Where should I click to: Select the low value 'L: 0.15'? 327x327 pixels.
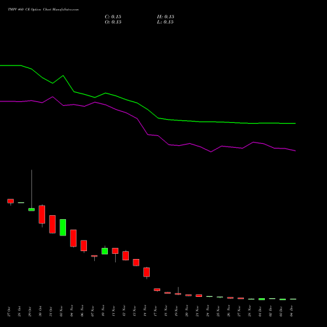(165, 22)
